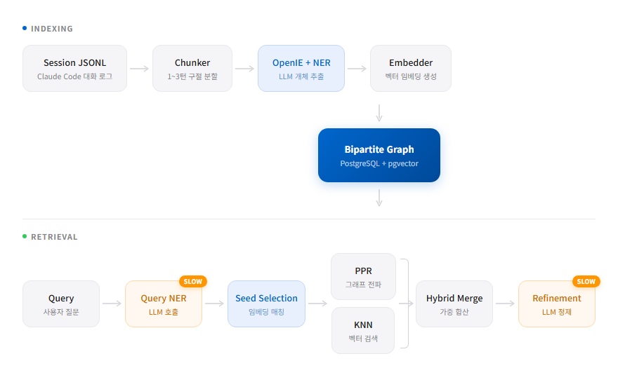Select the Seed Selection node
The width and height of the screenshot is (618, 375).
point(266,304)
